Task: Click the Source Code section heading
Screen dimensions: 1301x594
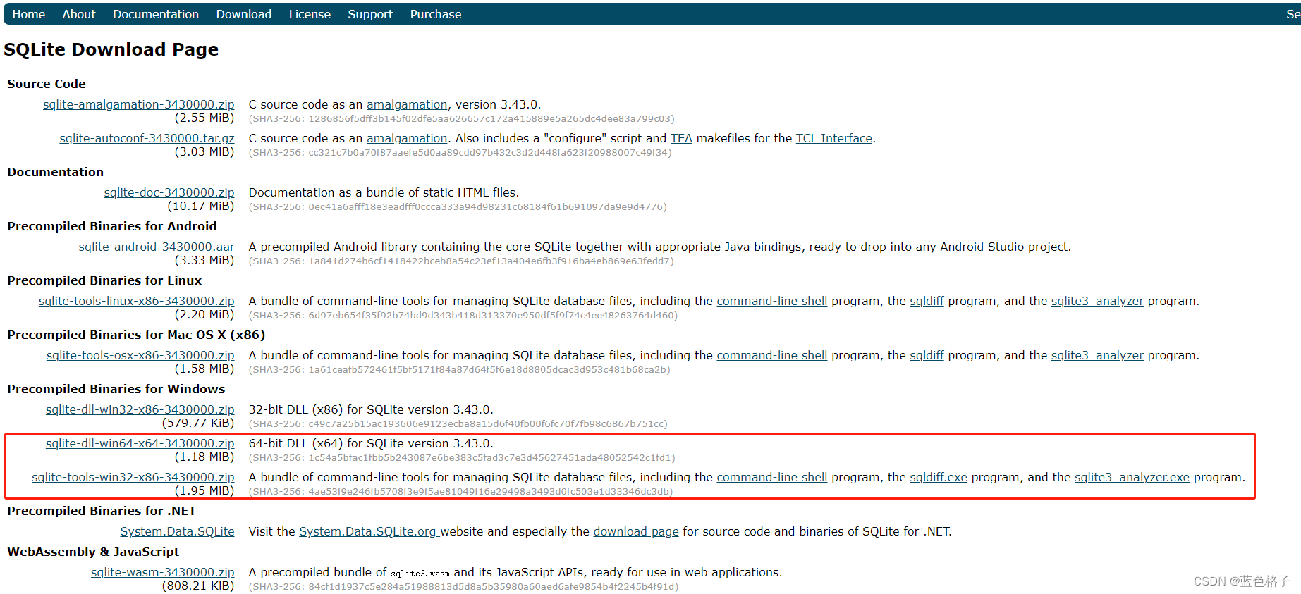Action: 47,84
